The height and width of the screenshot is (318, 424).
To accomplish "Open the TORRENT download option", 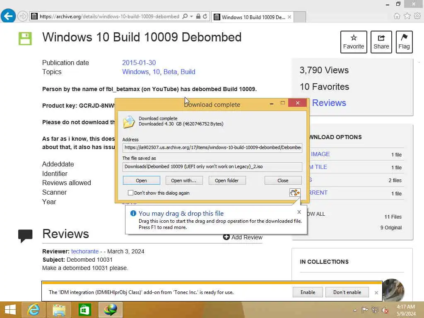I will (318, 193).
